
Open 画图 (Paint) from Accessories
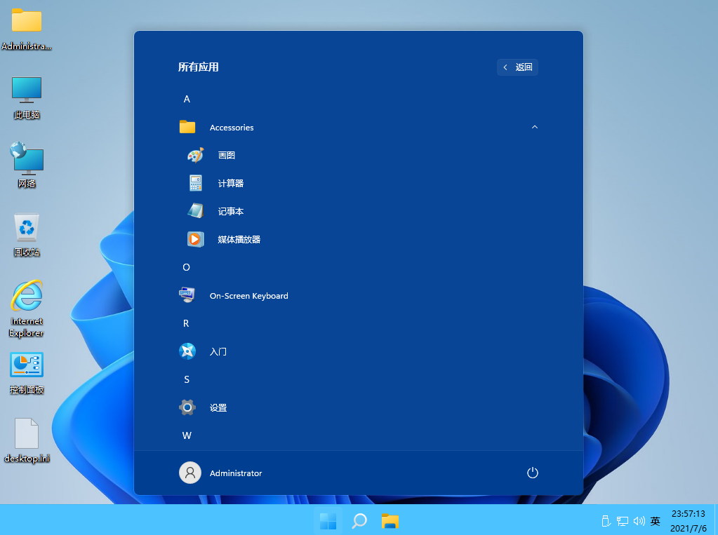[226, 155]
